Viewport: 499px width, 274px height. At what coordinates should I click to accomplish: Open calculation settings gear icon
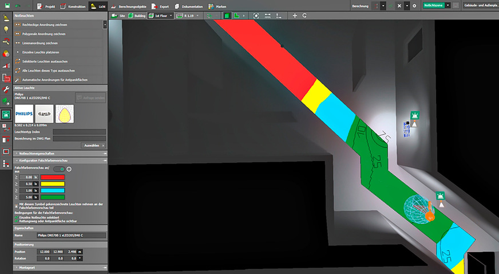coord(414,5)
